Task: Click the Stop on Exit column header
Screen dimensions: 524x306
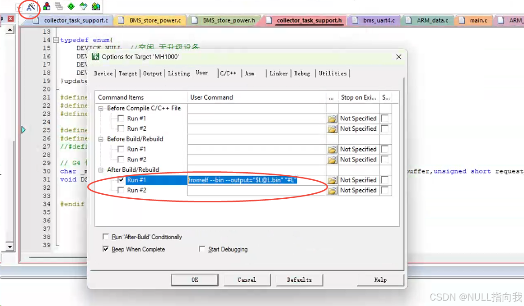Action: (359, 97)
